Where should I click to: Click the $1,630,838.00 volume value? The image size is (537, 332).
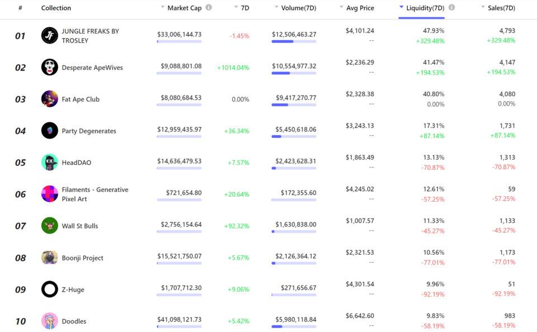click(296, 225)
